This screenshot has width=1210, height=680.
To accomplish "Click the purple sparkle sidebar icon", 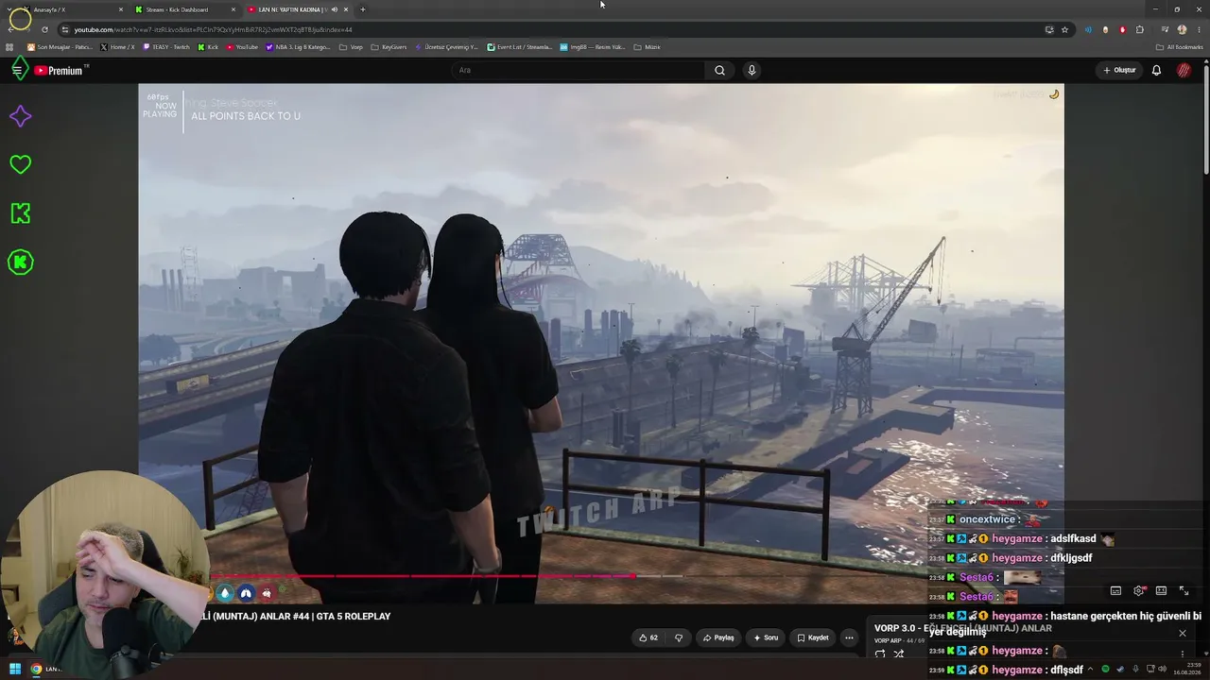I will pos(20,116).
